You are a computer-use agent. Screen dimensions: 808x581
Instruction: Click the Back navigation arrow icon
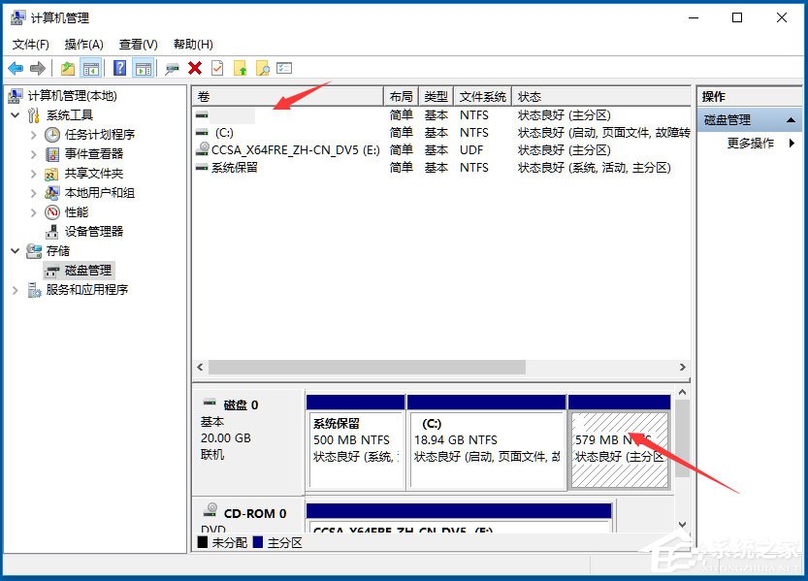16,68
